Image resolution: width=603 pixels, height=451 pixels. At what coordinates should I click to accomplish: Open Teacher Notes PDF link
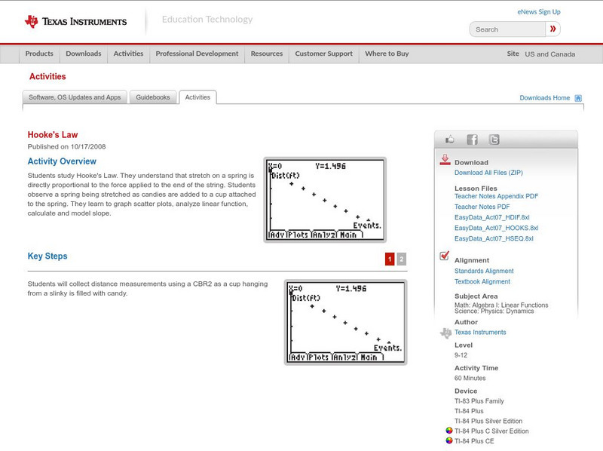482,207
